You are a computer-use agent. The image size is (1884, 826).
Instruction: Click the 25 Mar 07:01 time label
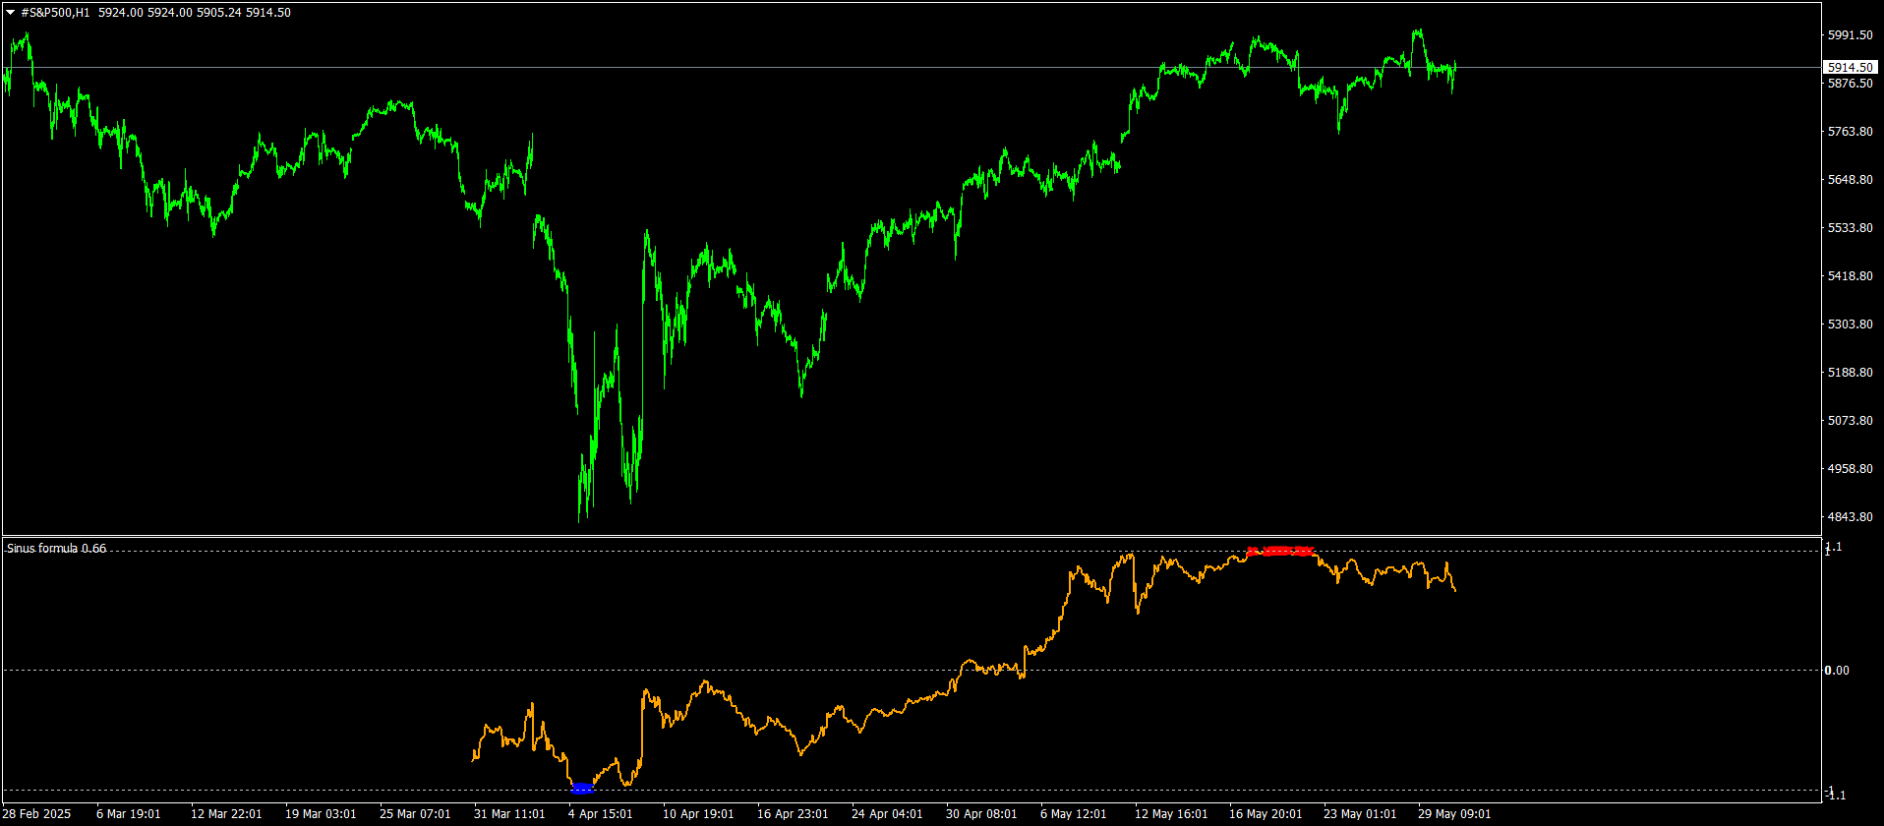pos(415,814)
